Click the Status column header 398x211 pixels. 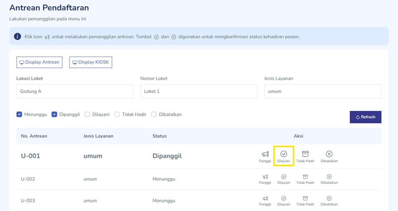[x=159, y=136]
